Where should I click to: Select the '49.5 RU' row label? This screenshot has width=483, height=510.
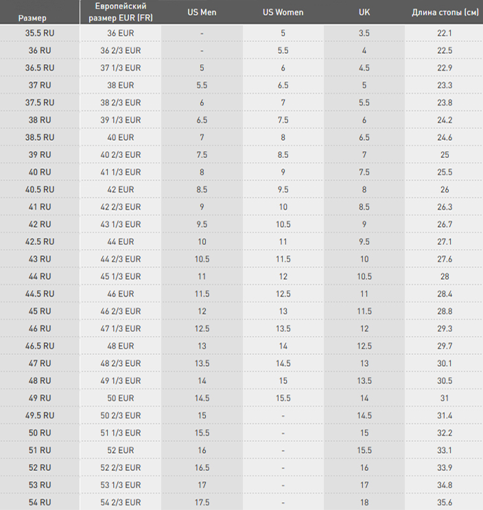(x=40, y=416)
